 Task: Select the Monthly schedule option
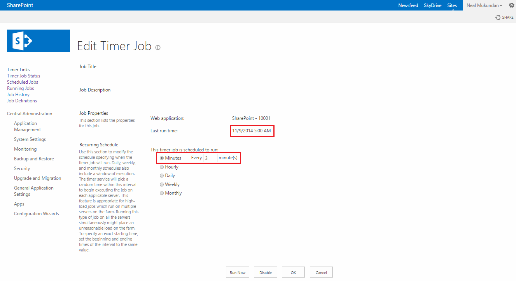click(161, 193)
